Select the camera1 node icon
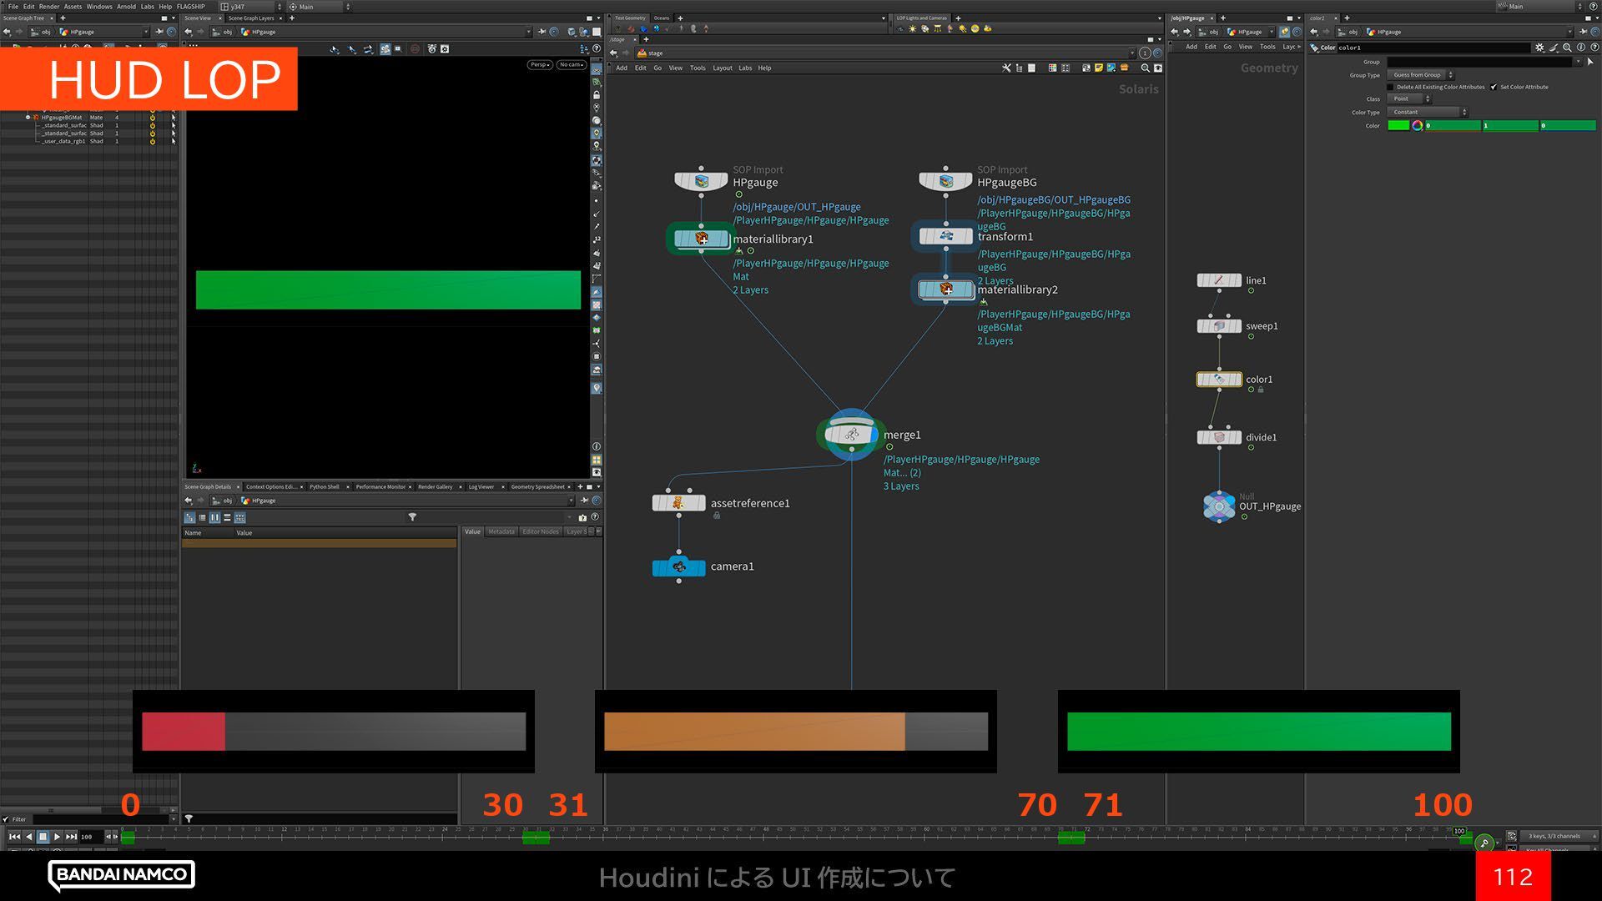This screenshot has height=901, width=1602. tap(678, 566)
